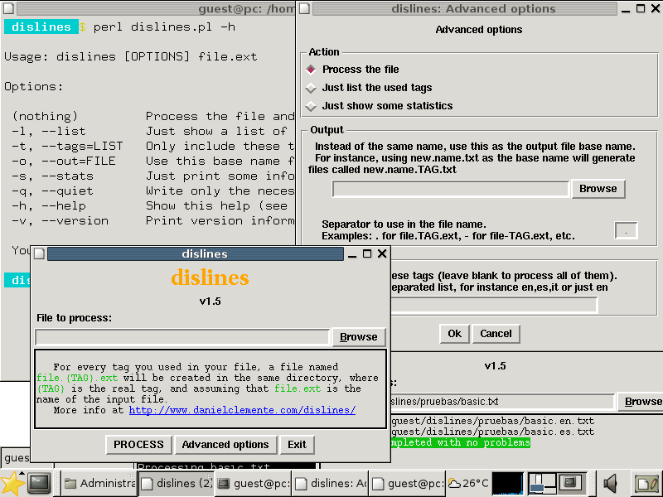Click the pruebas/basic.txt path field in the background window
The image size is (663, 497).
point(502,402)
